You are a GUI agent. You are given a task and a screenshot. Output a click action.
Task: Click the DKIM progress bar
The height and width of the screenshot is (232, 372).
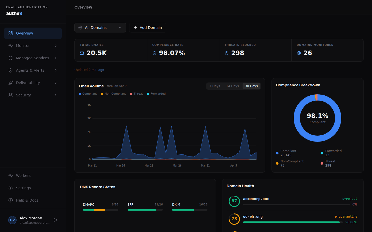[x=190, y=210]
